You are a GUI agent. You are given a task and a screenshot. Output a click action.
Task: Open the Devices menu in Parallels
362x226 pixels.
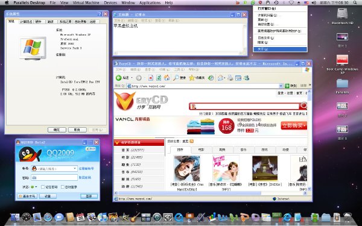[110, 3]
